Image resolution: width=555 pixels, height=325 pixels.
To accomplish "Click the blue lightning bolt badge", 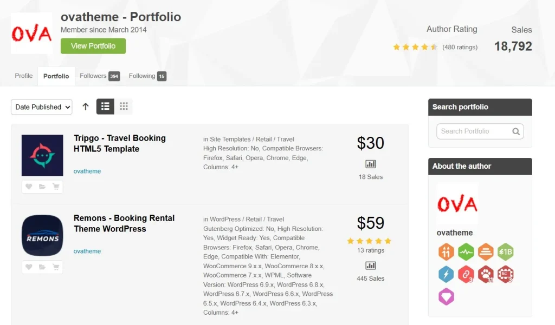I will 446,274.
